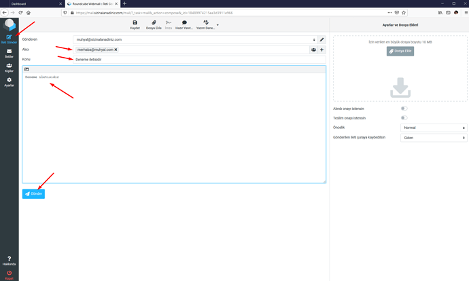
Task: Add contacts from address book icon
Action: 313,50
